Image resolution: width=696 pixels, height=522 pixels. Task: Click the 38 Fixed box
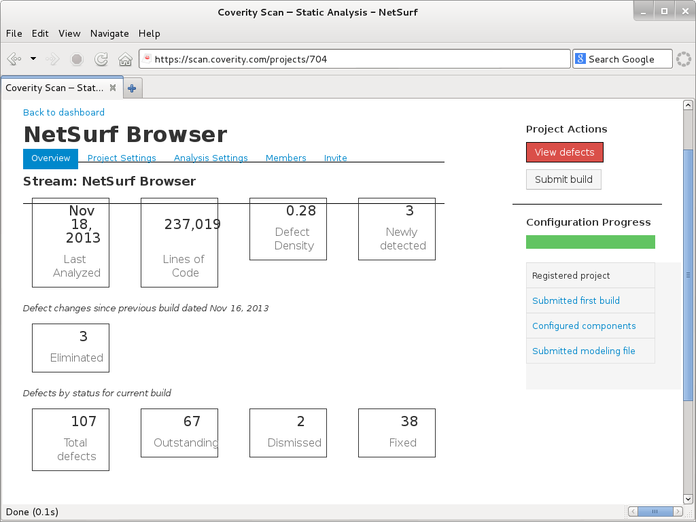click(397, 433)
